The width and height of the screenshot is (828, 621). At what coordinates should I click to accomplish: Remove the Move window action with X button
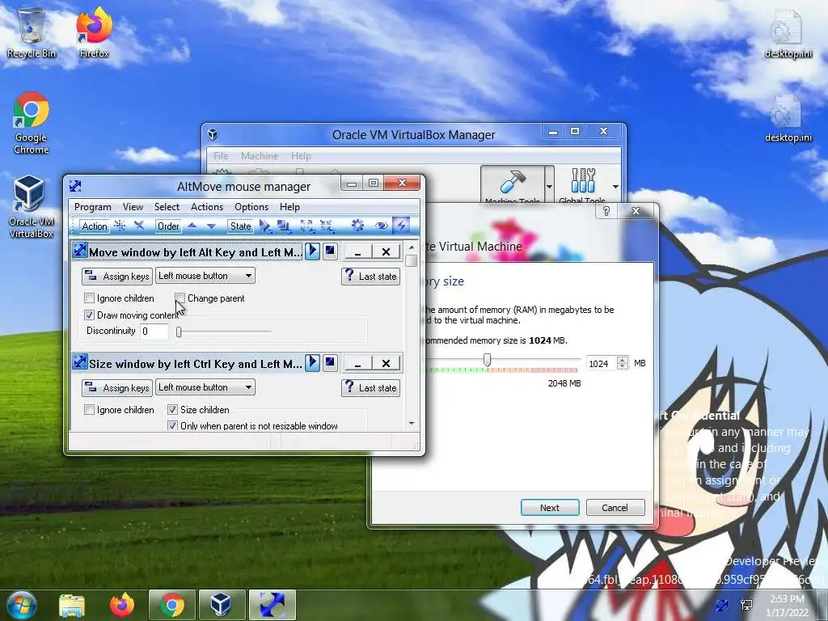point(386,252)
